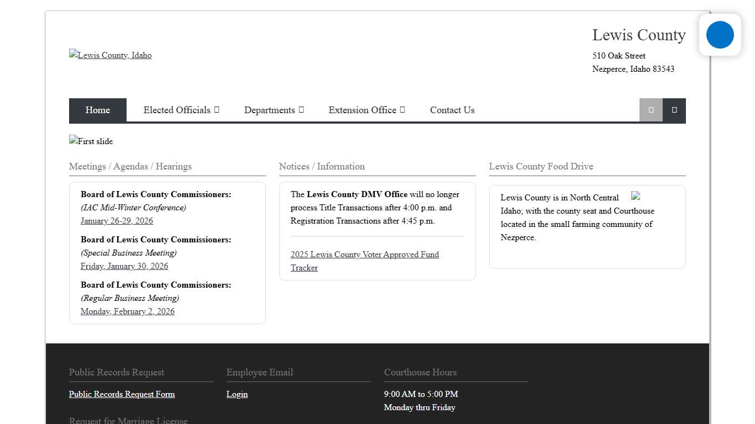The image size is (755, 424).
Task: Open the Public Records Request Form link
Action: 122,394
